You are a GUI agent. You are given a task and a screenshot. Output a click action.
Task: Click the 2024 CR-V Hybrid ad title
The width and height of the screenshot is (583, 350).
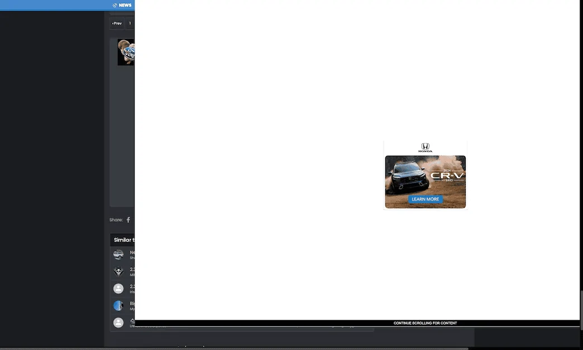pos(447,175)
